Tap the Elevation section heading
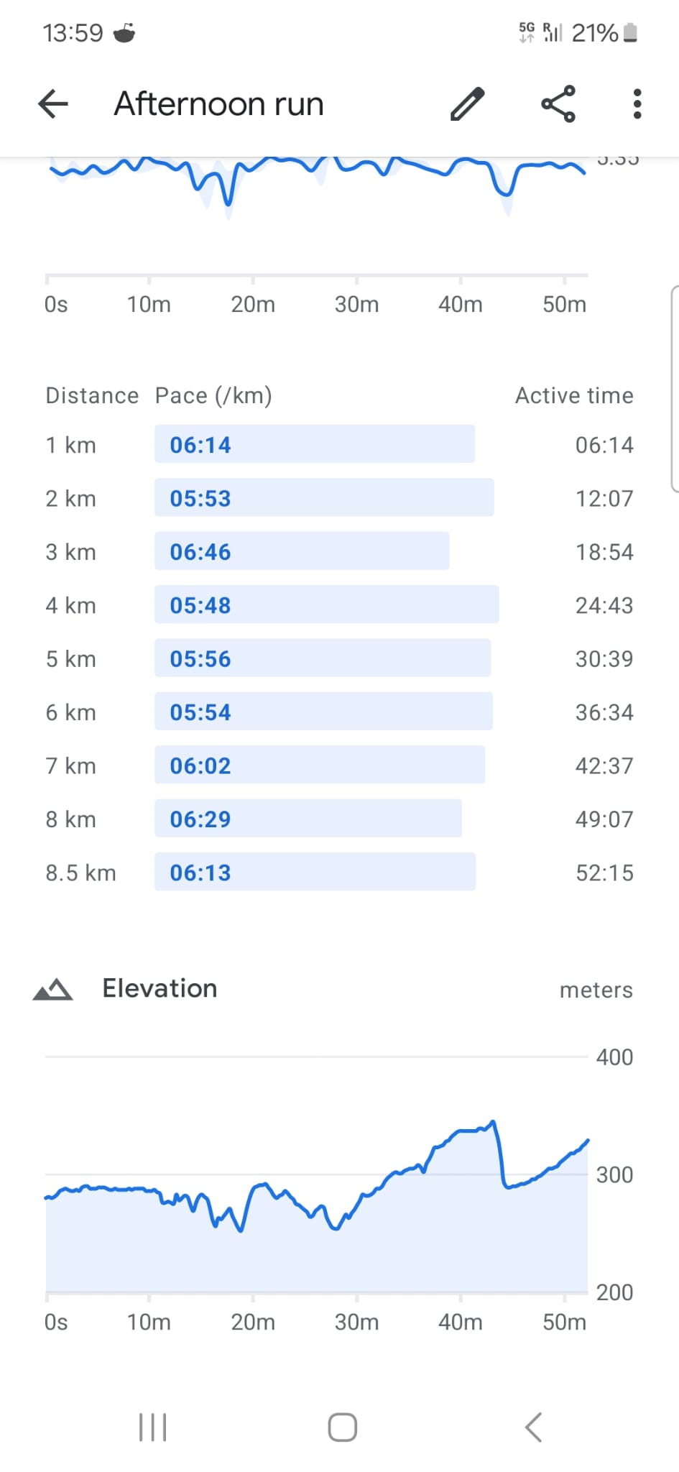The height and width of the screenshot is (1472, 679). click(x=160, y=989)
